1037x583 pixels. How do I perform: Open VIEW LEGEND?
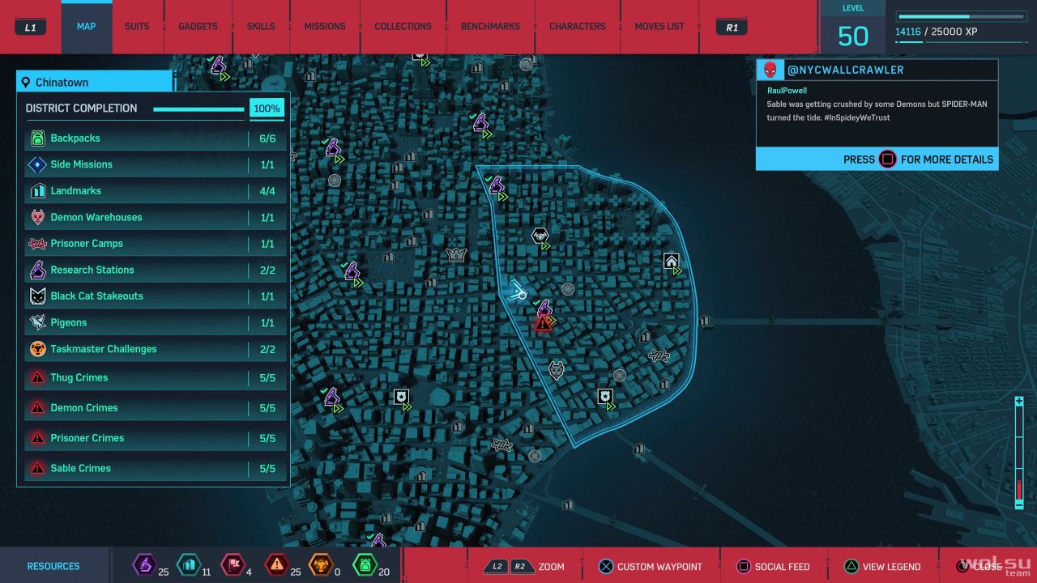coord(881,567)
